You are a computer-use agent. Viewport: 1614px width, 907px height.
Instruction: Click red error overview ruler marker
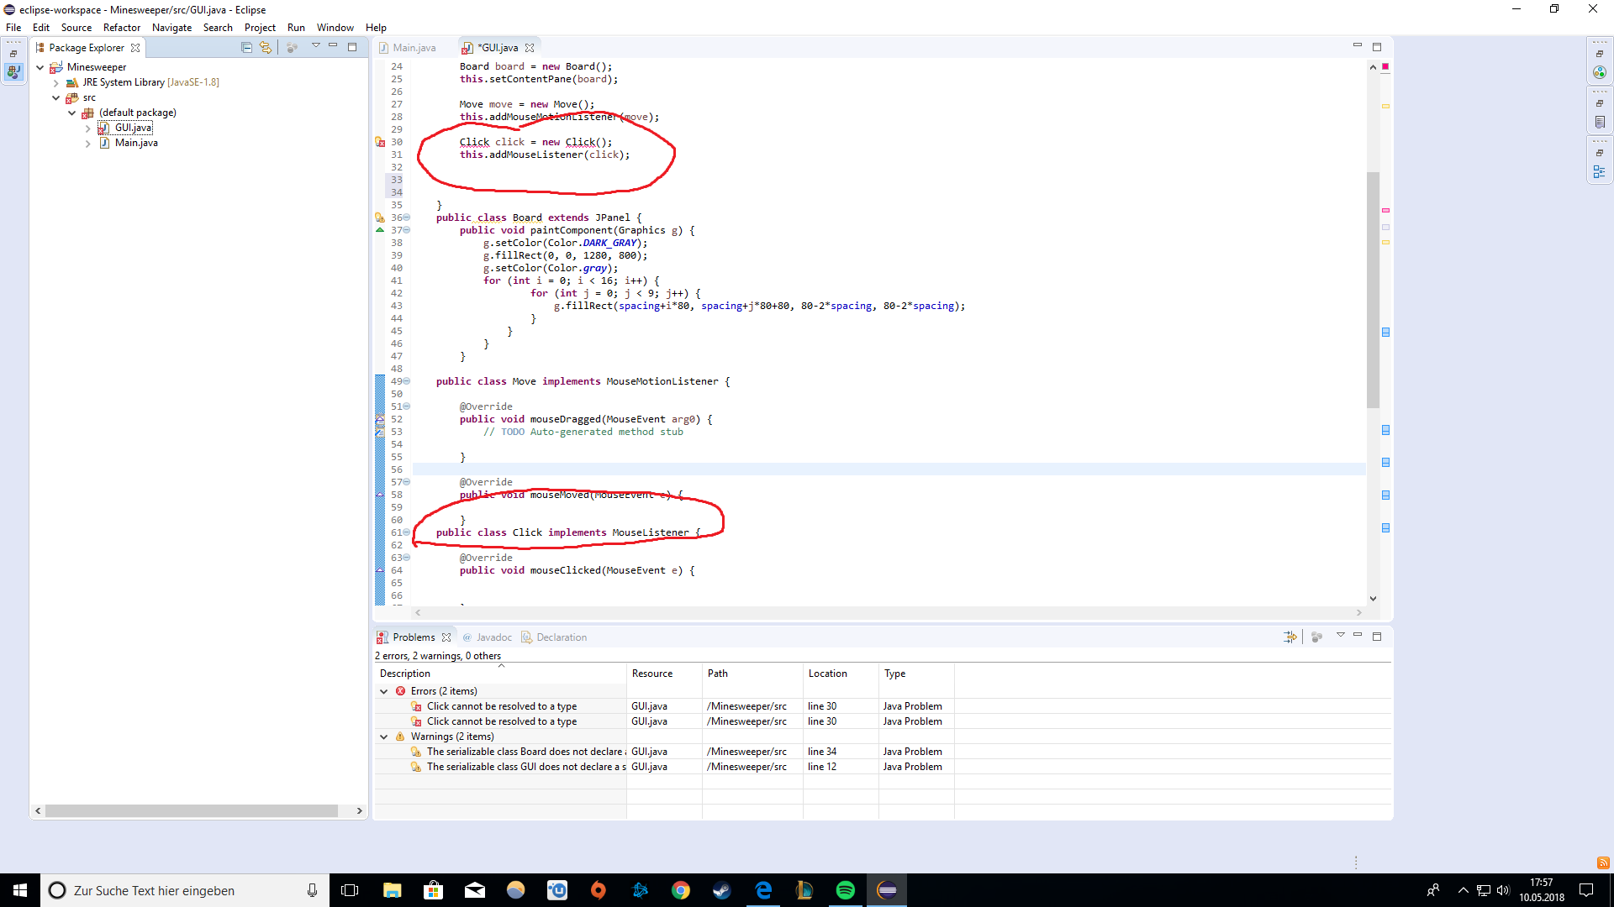1385,210
